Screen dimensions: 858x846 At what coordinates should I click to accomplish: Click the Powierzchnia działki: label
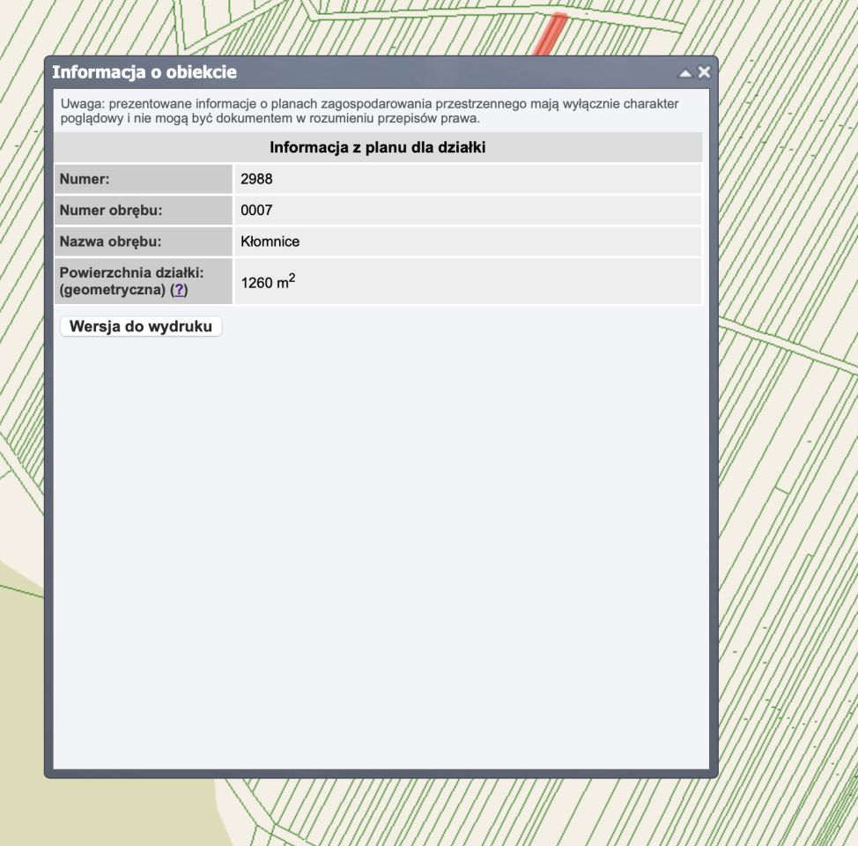tap(131, 272)
